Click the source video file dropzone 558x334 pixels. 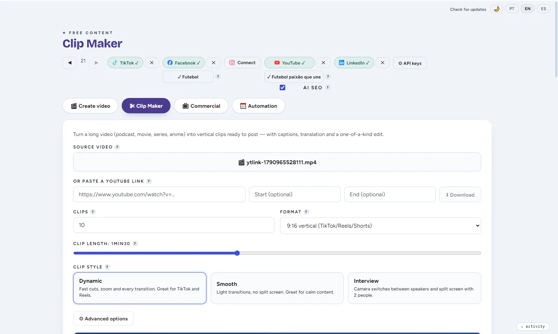click(277, 162)
